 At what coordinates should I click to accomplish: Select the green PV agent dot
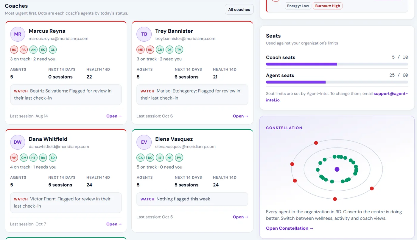coord(179,158)
